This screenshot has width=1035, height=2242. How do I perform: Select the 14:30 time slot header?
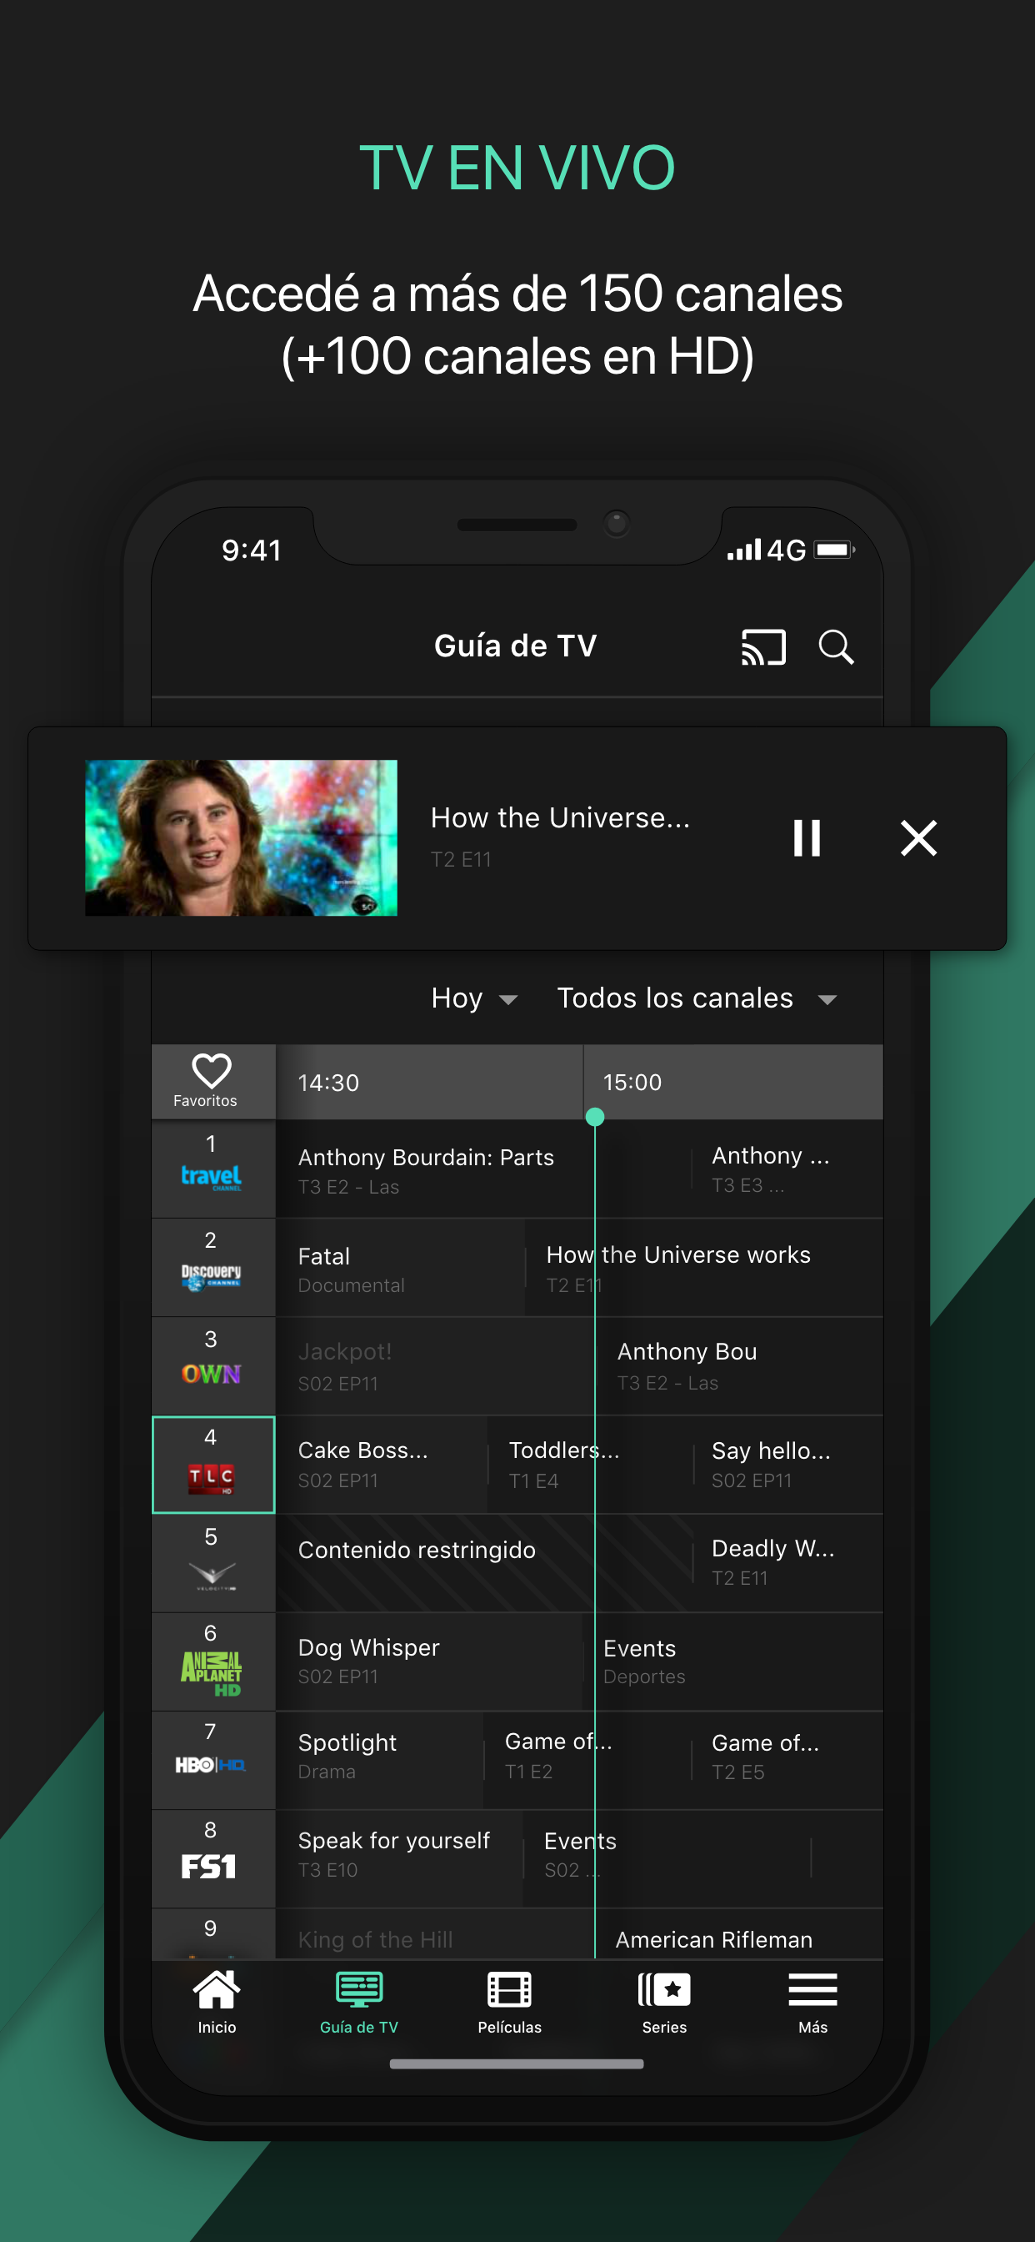point(429,1082)
